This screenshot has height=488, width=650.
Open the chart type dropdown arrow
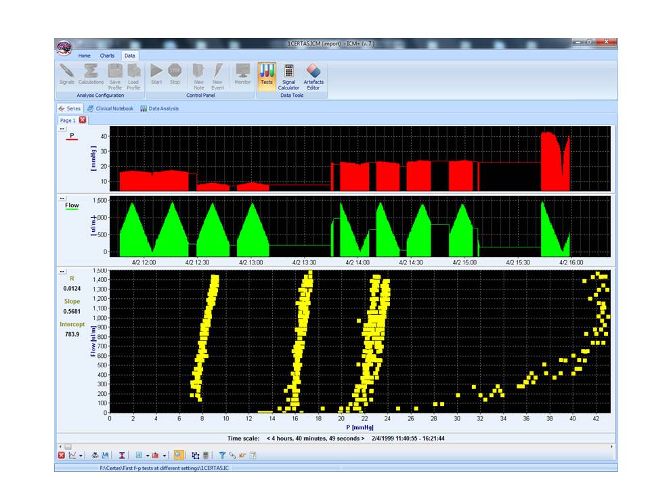pyautogui.click(x=81, y=455)
